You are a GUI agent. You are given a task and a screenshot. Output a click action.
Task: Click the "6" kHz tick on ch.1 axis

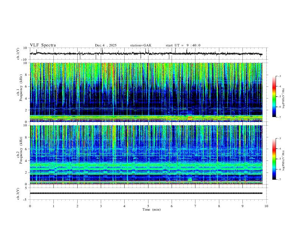[x=26, y=86]
